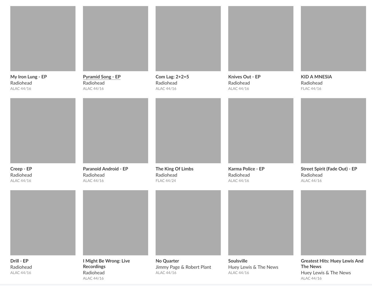Select the "Creep - EP" album title

click(21, 169)
